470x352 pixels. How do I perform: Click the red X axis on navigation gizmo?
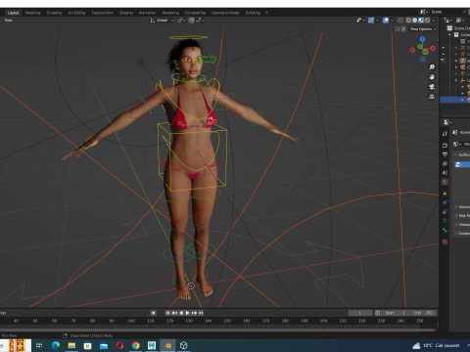(433, 48)
